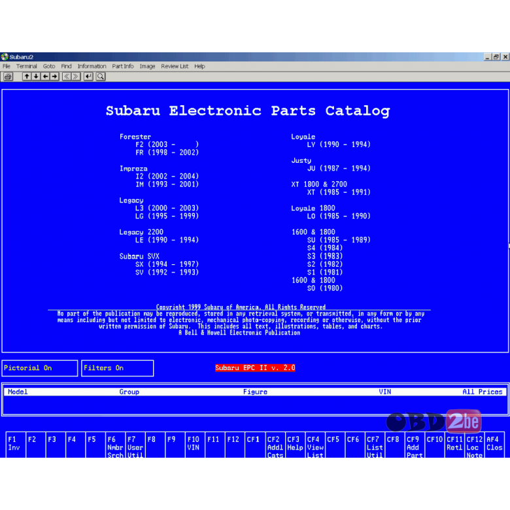Select S4 (1984) catalog entry
The image size is (510, 510).
coord(325,248)
